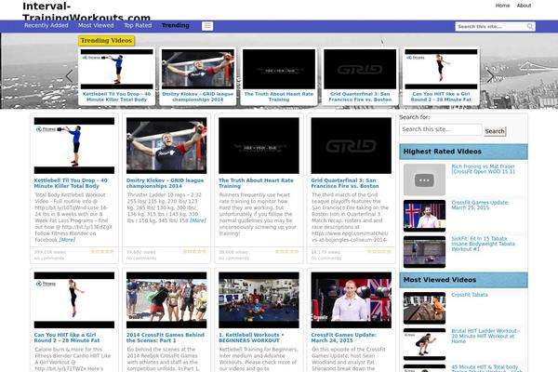Open the Most Viewed tab
Screen dimensions: 558x372
click(x=96, y=26)
